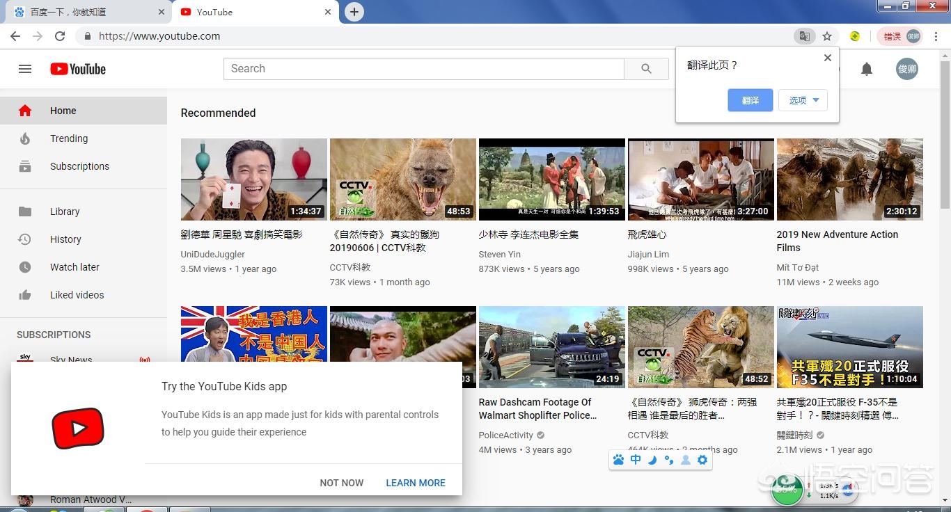Viewport: 951px width, 512px height.
Task: Close the translate popup
Action: click(x=828, y=58)
